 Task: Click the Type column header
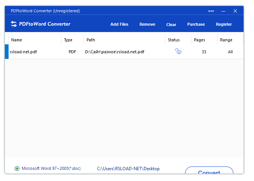[x=73, y=40]
